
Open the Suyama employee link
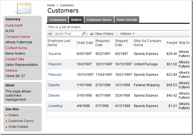55,54
